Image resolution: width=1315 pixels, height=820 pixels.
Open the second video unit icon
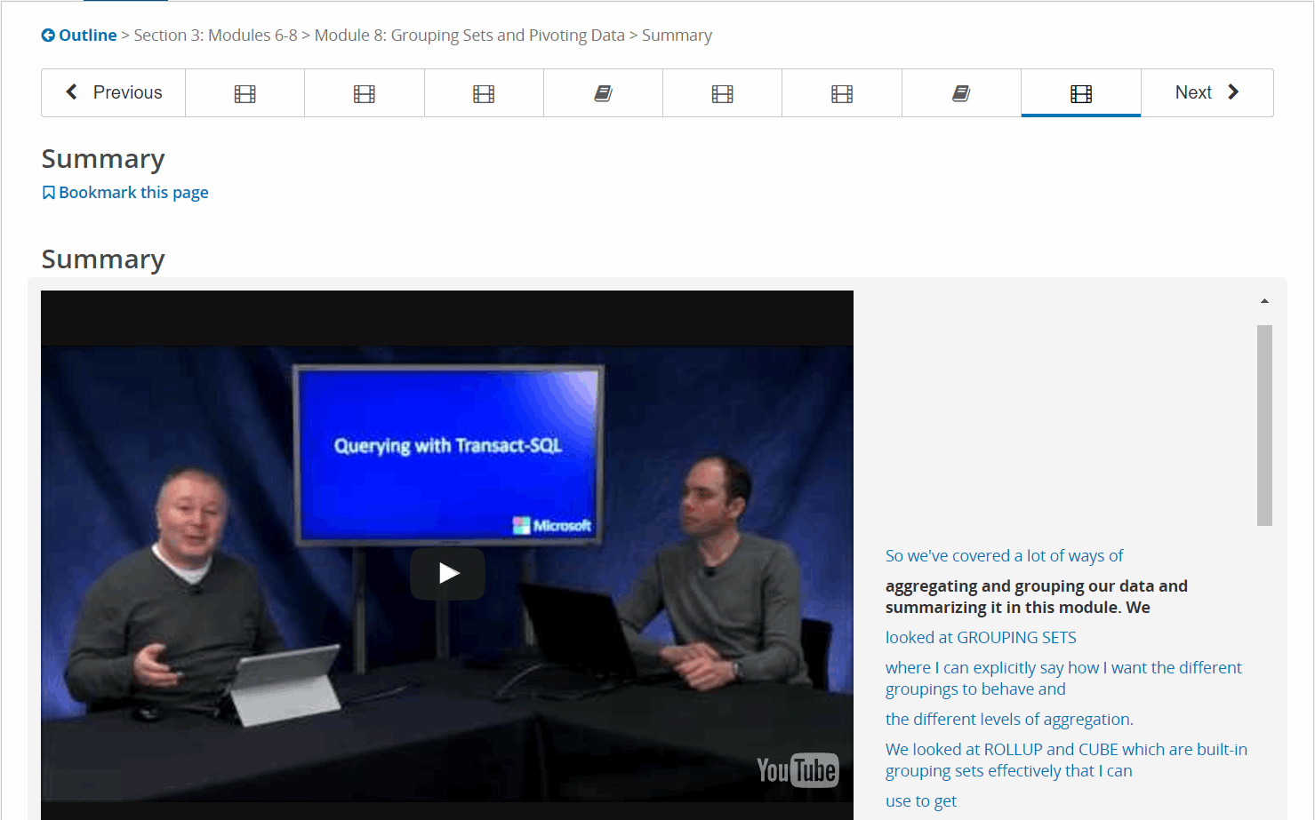pyautogui.click(x=365, y=93)
